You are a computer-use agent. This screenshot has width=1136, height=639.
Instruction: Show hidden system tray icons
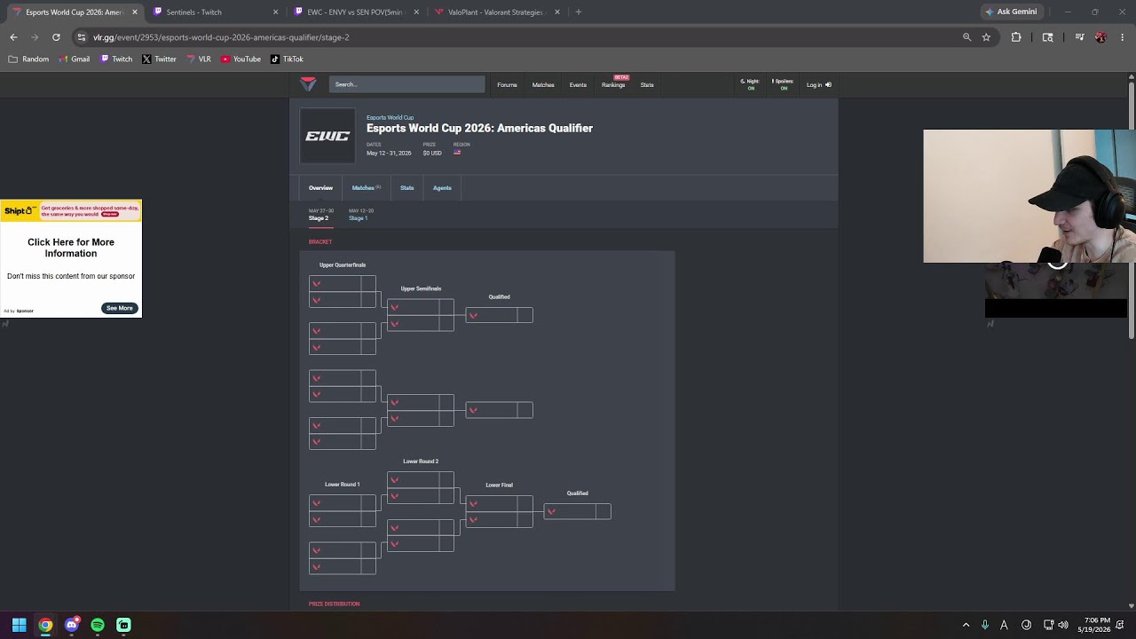pyautogui.click(x=966, y=625)
